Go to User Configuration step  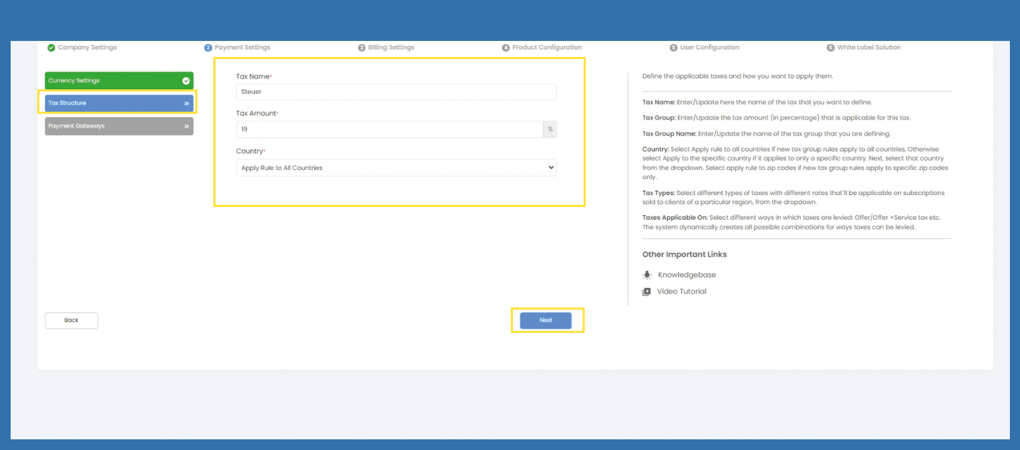click(709, 47)
